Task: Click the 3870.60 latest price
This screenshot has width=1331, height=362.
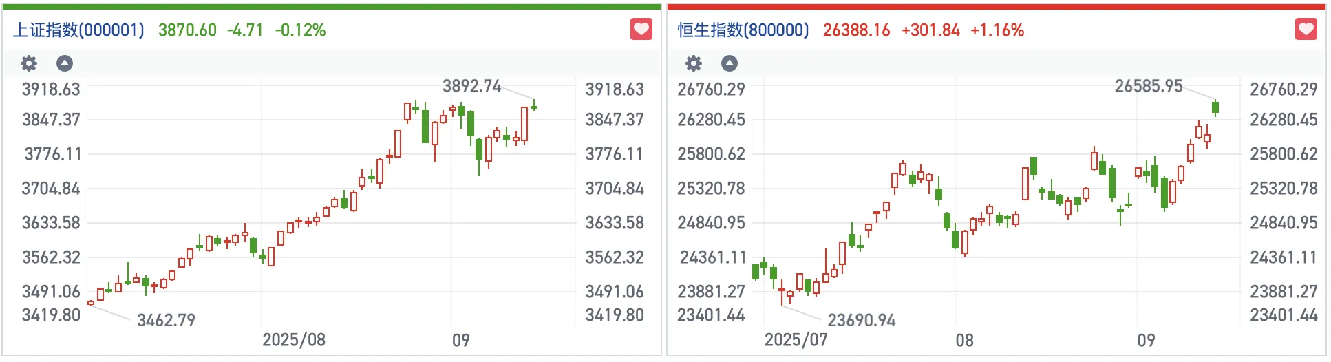Action: click(x=187, y=30)
